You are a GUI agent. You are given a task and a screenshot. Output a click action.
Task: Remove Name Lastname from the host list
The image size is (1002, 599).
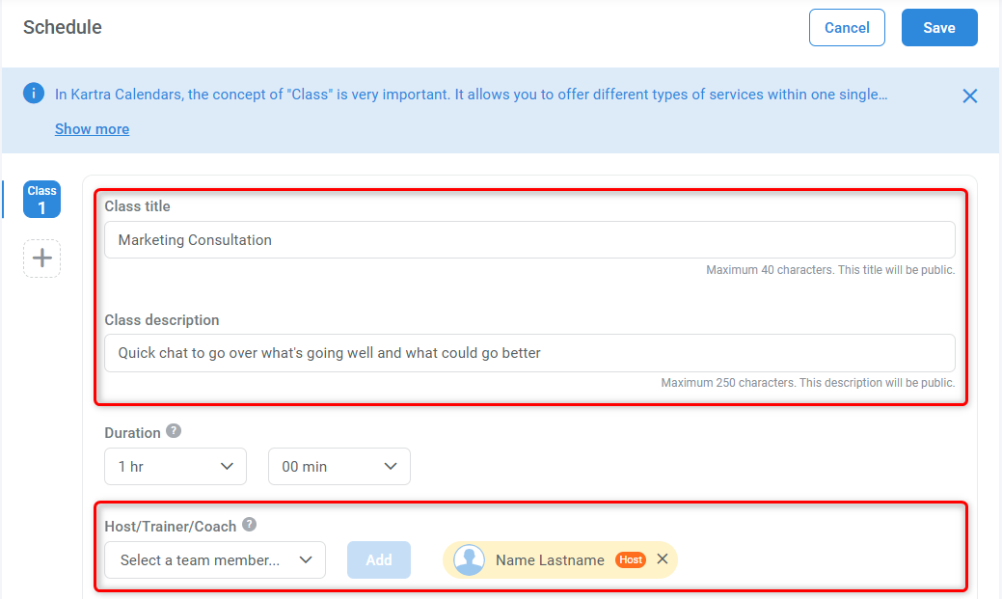click(662, 558)
